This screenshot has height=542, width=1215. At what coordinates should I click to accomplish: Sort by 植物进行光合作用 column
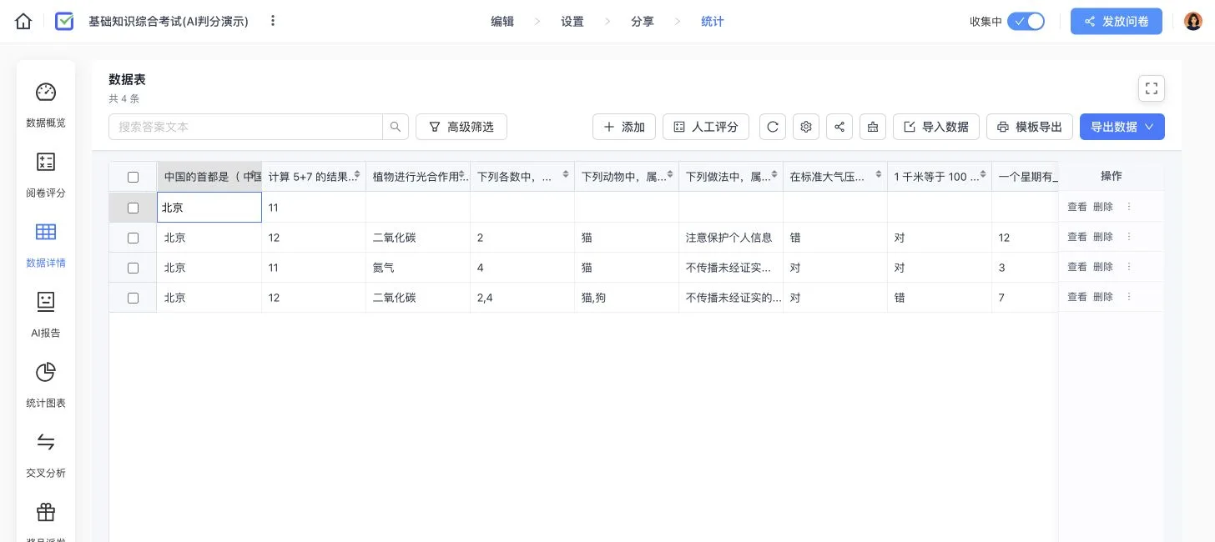pyautogui.click(x=461, y=175)
